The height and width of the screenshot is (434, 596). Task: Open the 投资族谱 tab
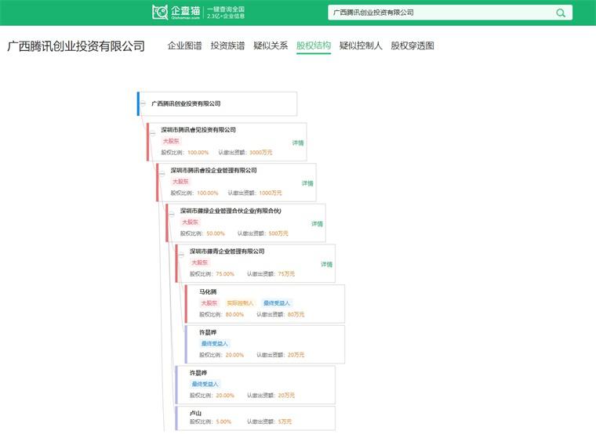tap(227, 46)
